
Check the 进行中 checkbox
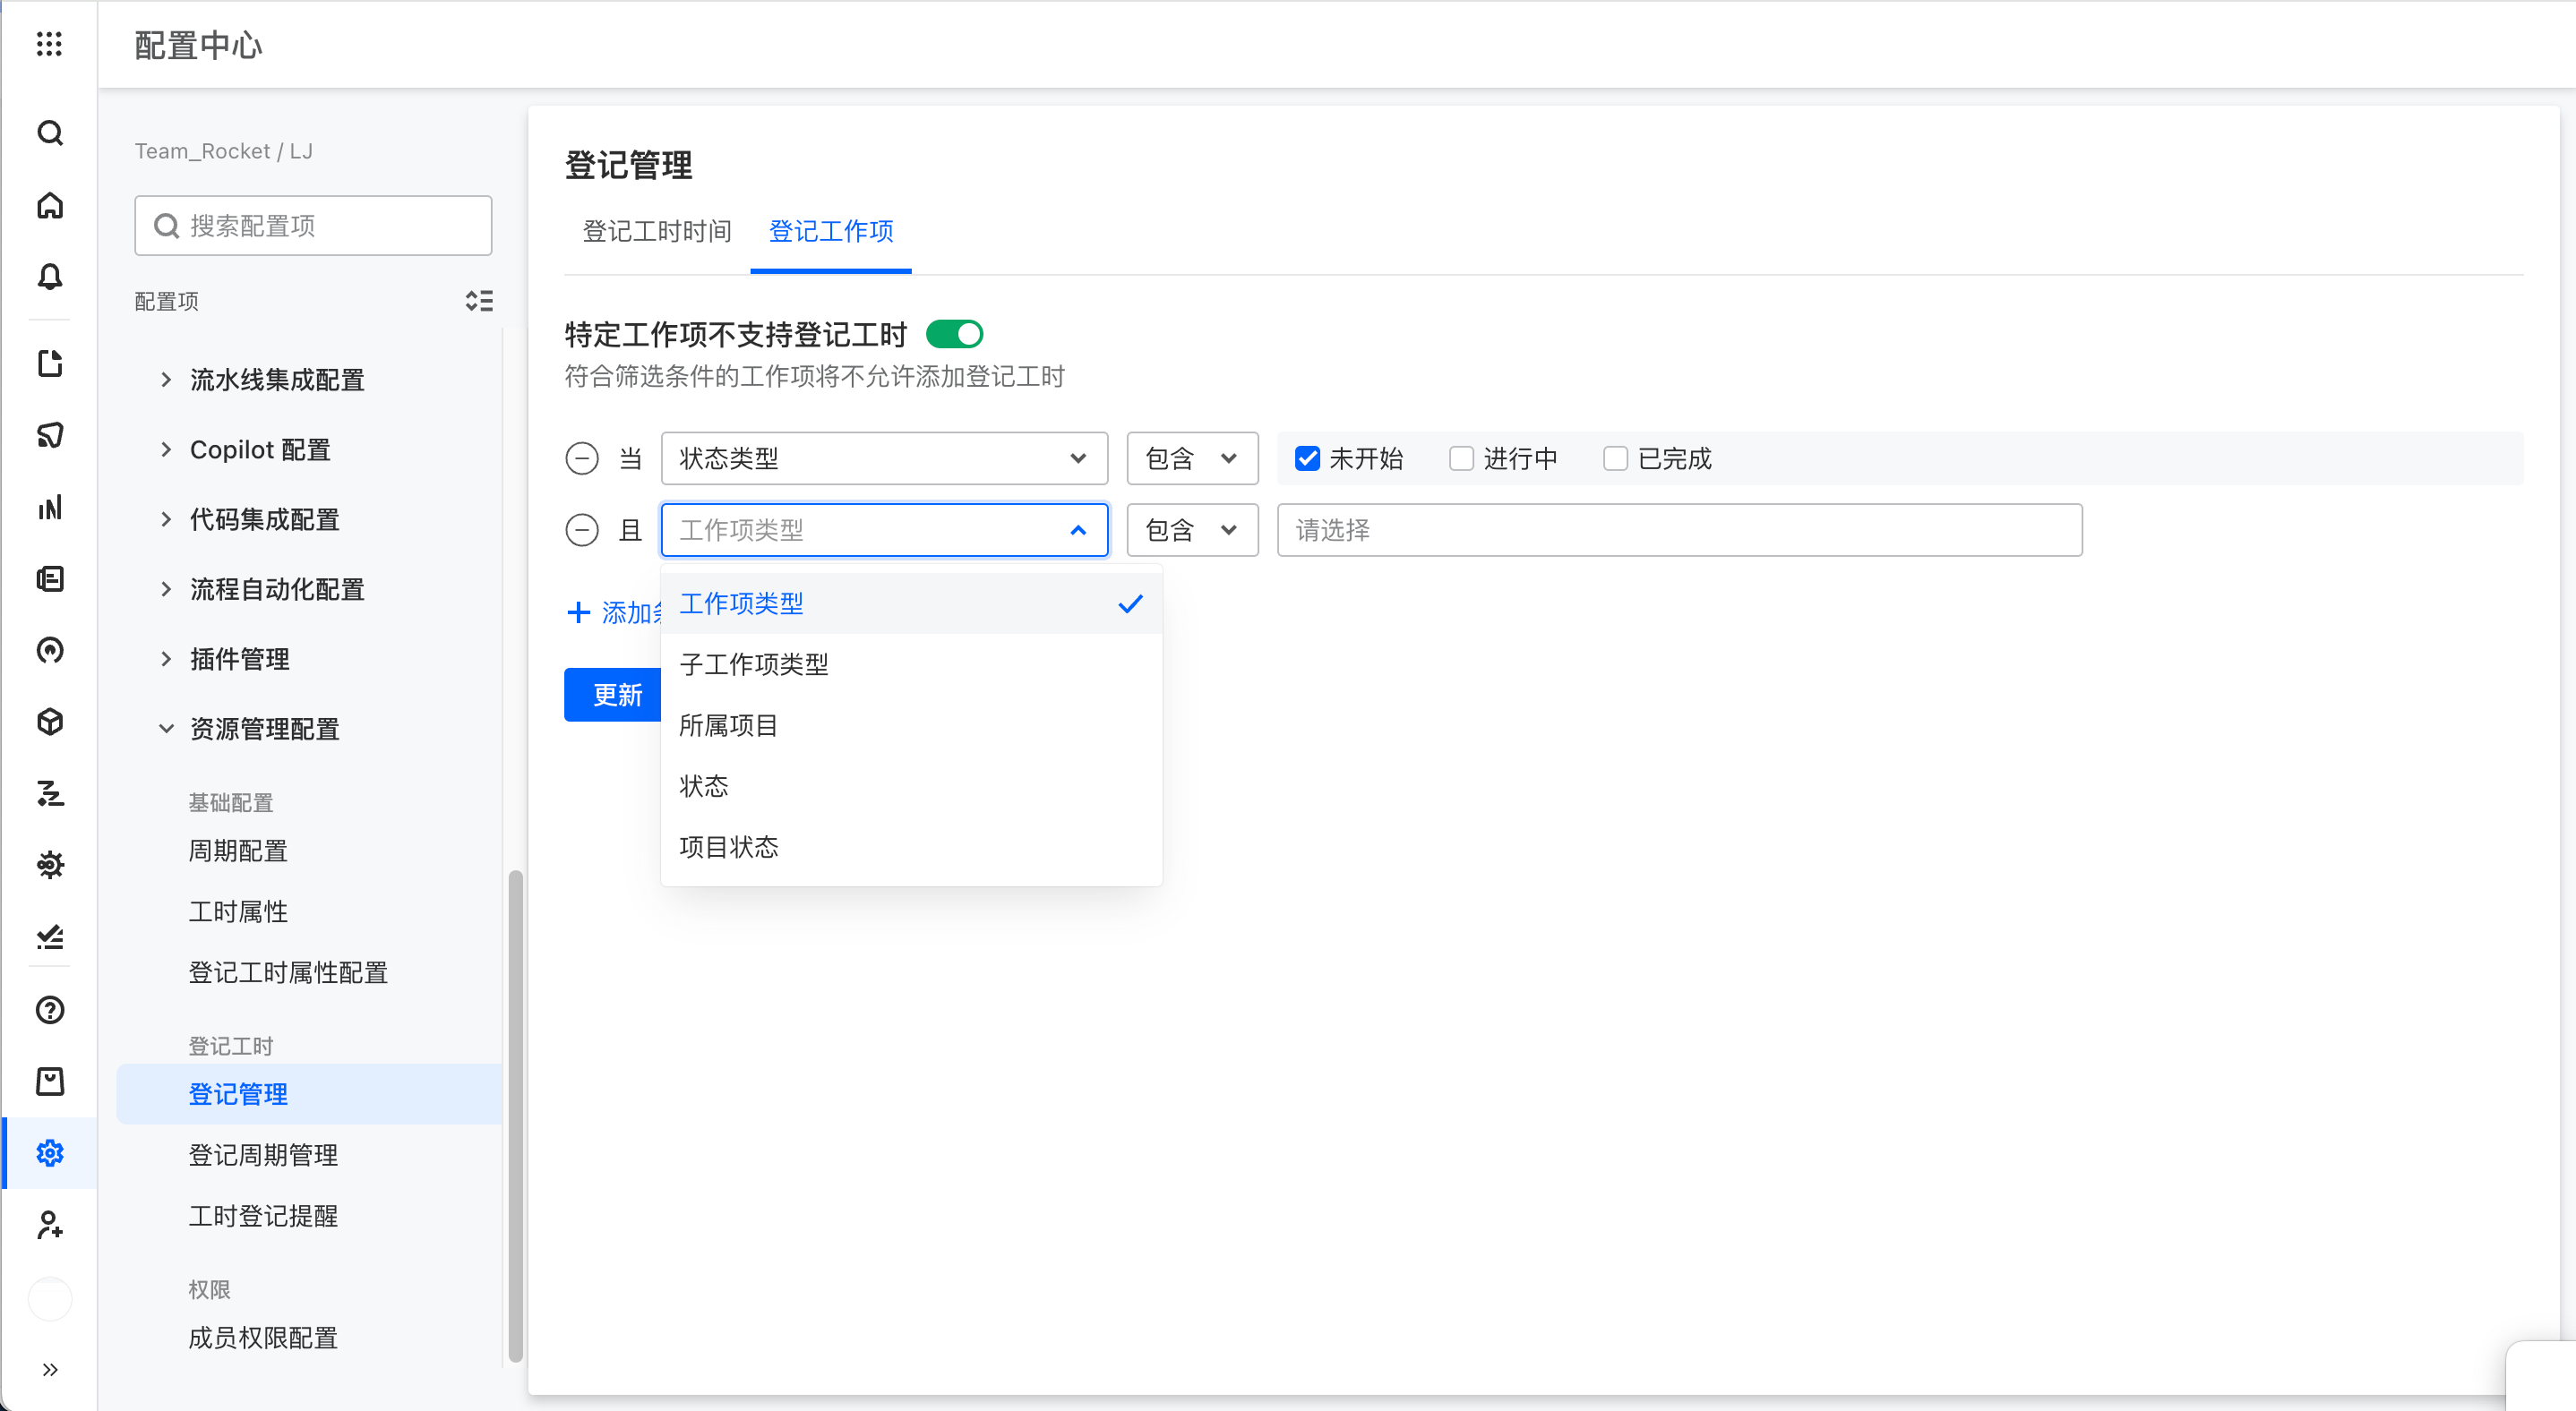(1461, 458)
